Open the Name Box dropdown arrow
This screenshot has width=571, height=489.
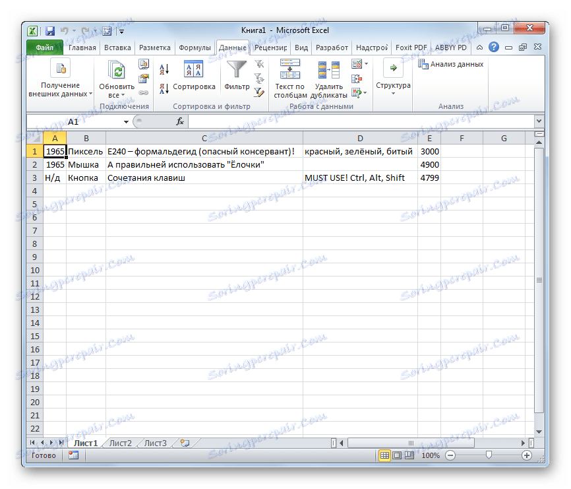coord(126,121)
